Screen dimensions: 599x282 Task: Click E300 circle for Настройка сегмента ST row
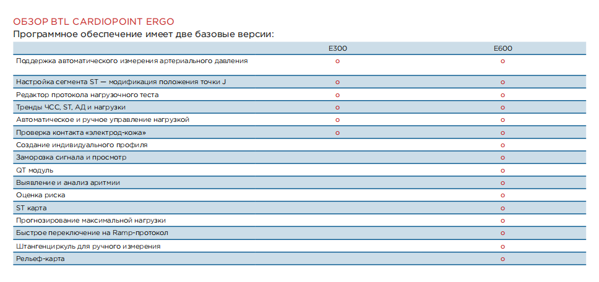[338, 82]
